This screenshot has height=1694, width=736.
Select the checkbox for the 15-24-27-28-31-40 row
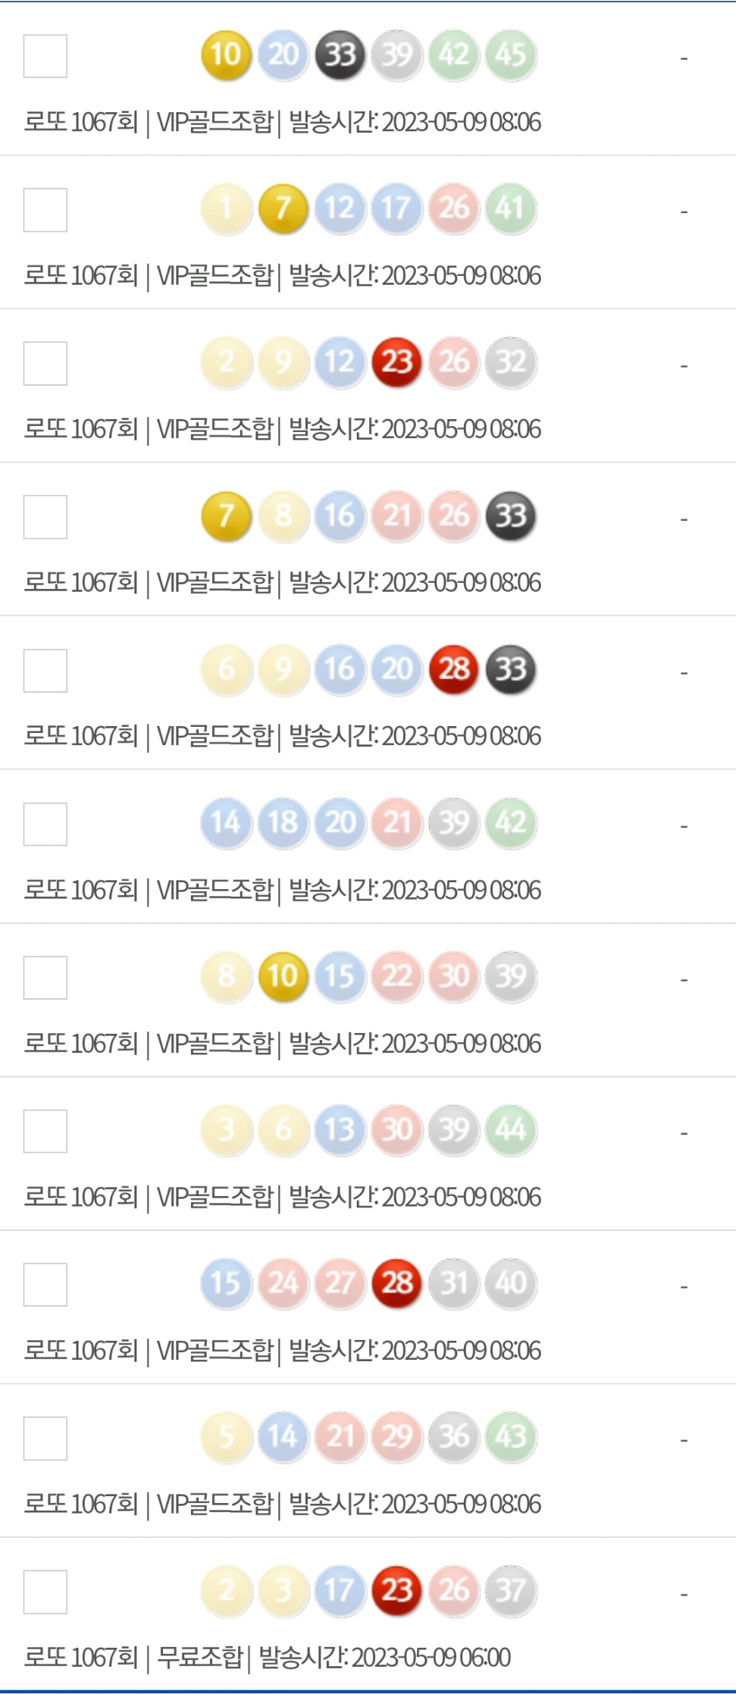45,1285
